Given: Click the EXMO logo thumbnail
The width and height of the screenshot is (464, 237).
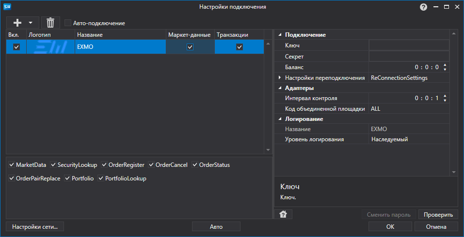Looking at the screenshot, I should click(x=50, y=46).
